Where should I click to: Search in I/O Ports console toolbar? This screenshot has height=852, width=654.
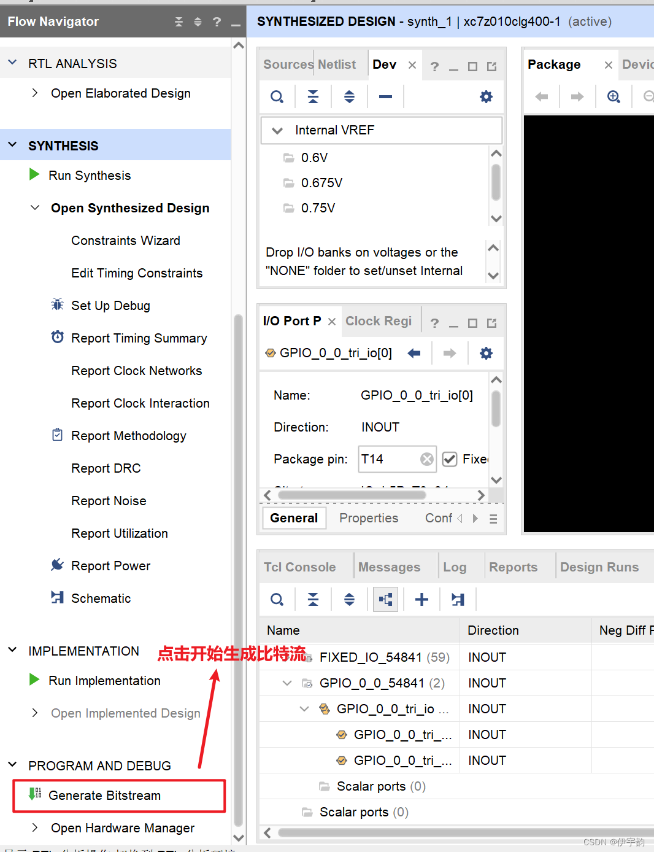(x=277, y=600)
